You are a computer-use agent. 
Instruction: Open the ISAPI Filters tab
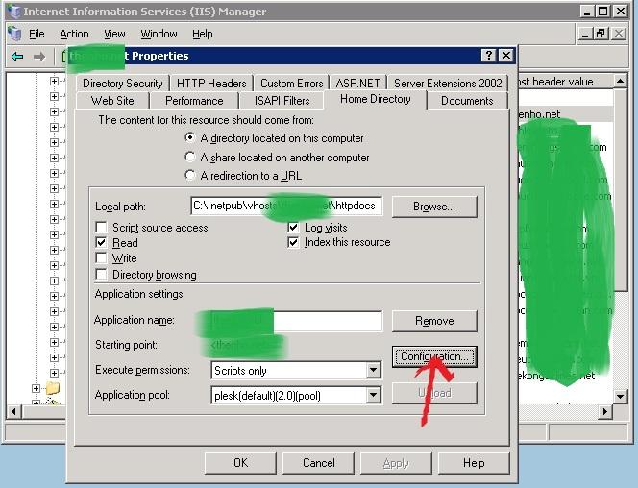[x=282, y=101]
